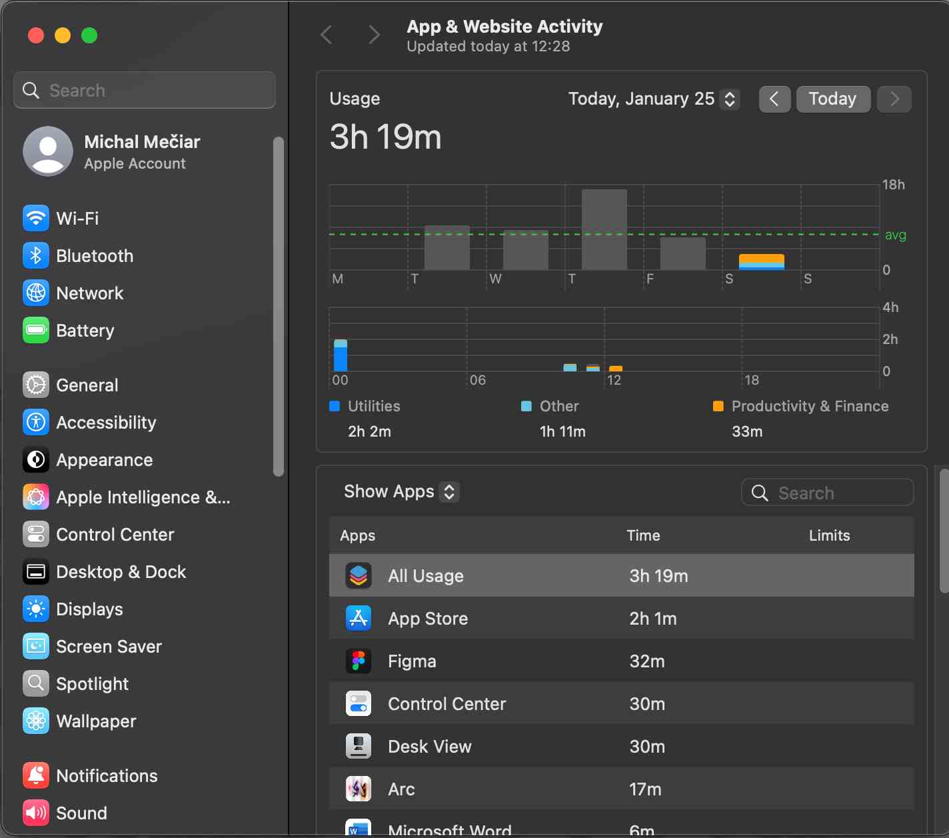The width and height of the screenshot is (949, 838).
Task: Select the Notifications bell icon
Action: (x=36, y=775)
